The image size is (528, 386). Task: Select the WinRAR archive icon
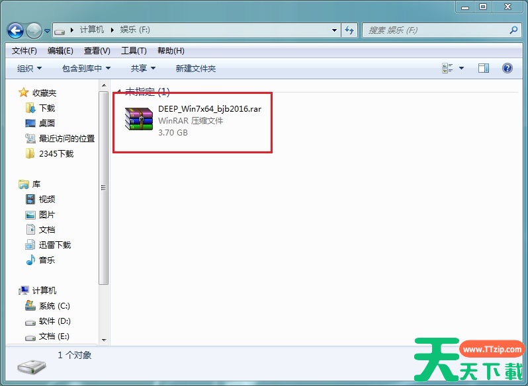click(x=139, y=119)
